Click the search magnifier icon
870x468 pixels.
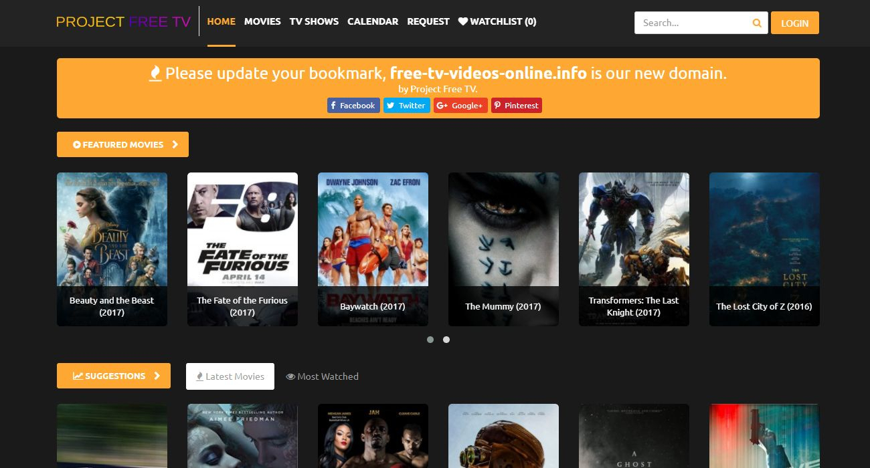pos(757,23)
